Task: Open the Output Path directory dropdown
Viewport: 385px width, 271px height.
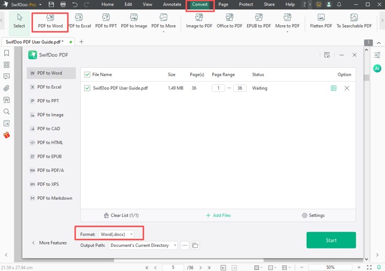Action: click(143, 245)
